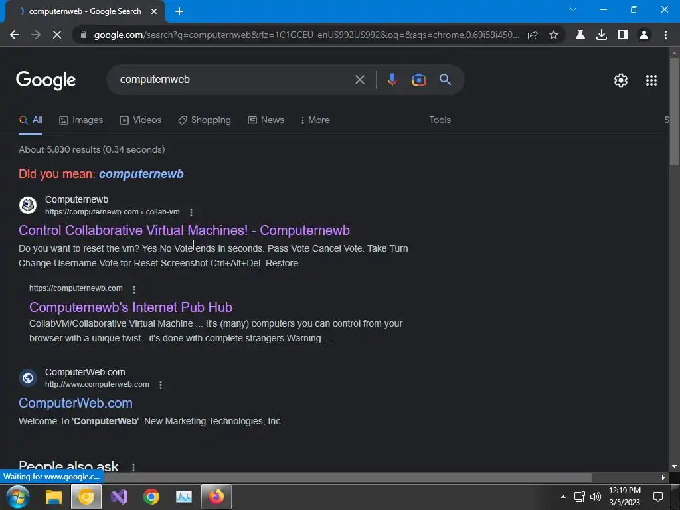Image resolution: width=680 pixels, height=510 pixels.
Task: Click the computernewb spelling suggestion
Action: (141, 174)
